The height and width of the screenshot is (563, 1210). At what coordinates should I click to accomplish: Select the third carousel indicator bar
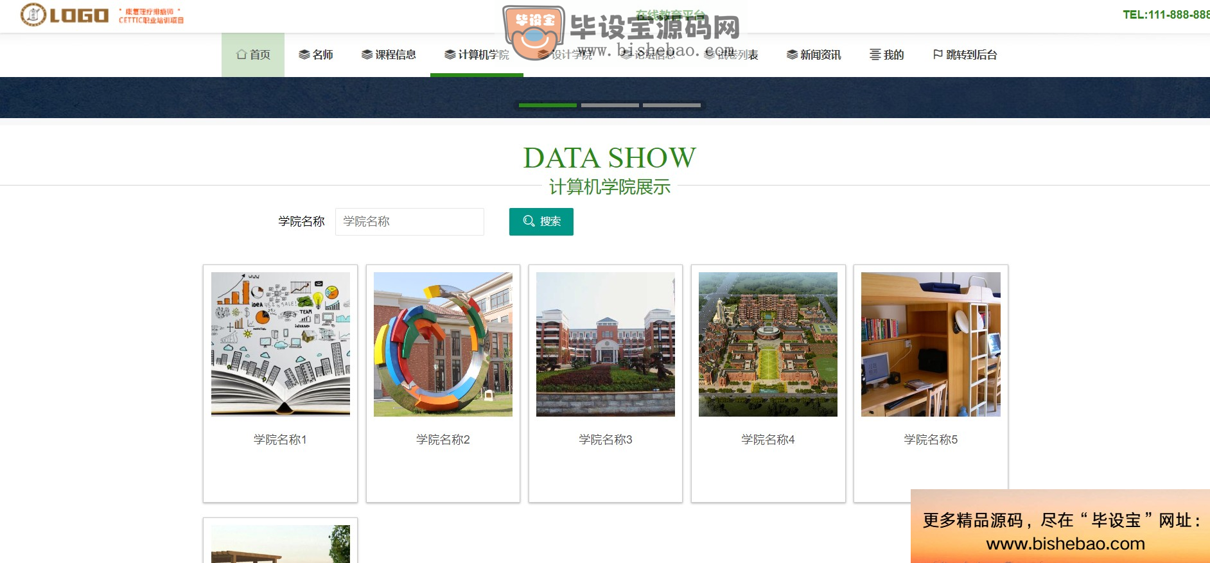[672, 105]
